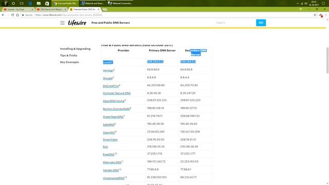Open the SmartViper provider link
329x185 pixels.
[110, 139]
